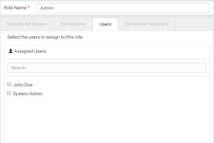This screenshot has height=143, width=214.
Task: Click the 'Select the users to assign' text
Action: point(45,37)
